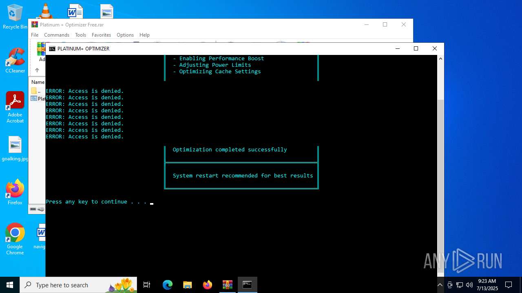
Task: Click the WinRAR status bar drive icon
Action: click(x=33, y=209)
